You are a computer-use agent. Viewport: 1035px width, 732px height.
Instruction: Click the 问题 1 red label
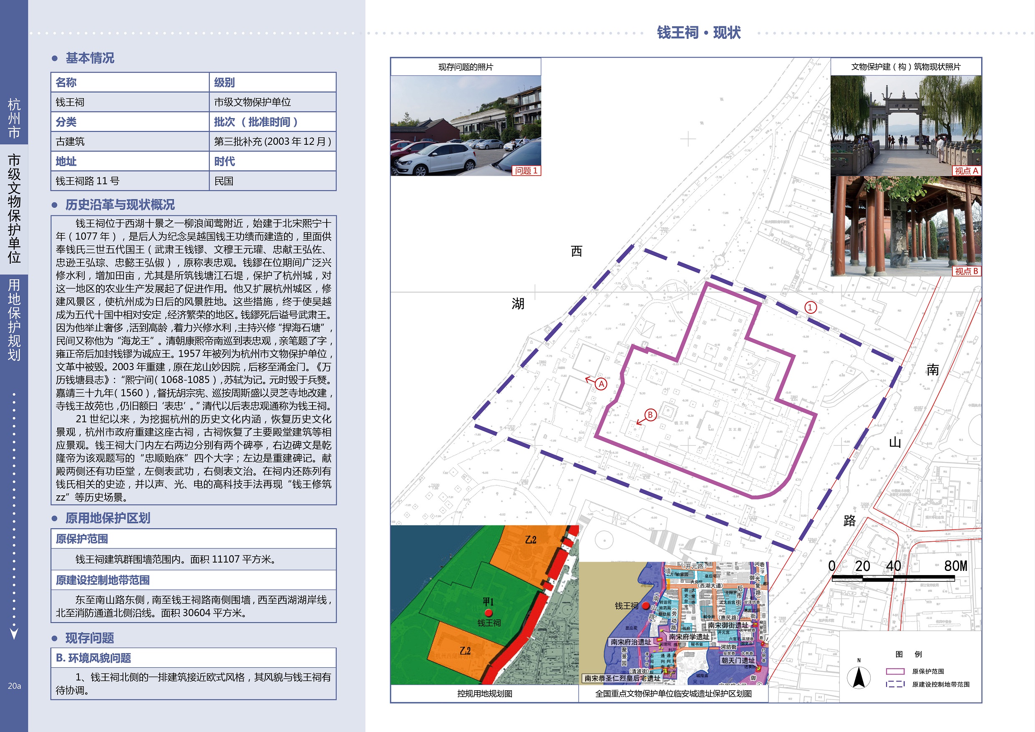point(526,171)
